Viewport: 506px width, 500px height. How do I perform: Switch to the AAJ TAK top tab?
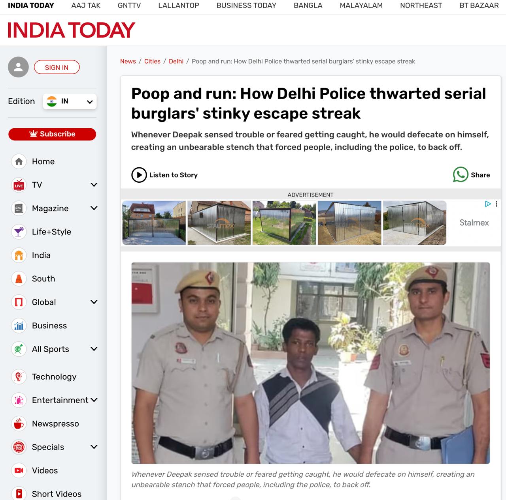[x=86, y=6]
